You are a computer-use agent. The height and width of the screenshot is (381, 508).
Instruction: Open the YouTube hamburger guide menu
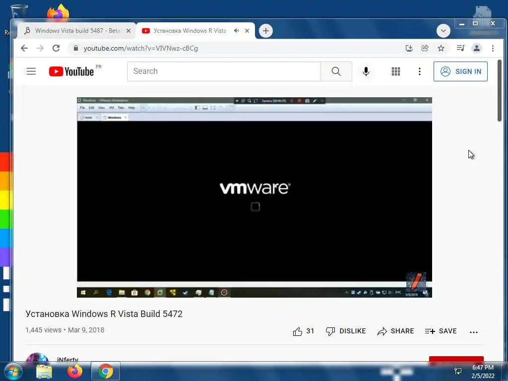click(x=31, y=71)
